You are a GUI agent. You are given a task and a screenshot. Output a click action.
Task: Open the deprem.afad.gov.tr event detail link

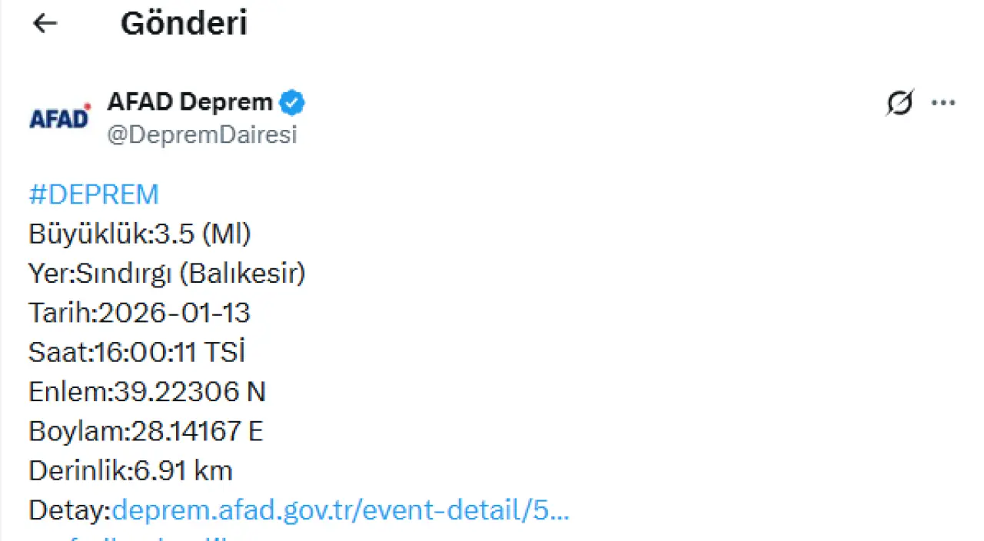point(341,510)
